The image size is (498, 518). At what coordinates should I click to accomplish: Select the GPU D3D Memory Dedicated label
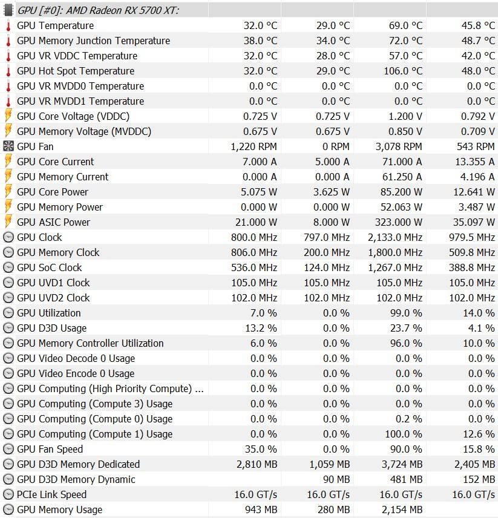coord(78,465)
